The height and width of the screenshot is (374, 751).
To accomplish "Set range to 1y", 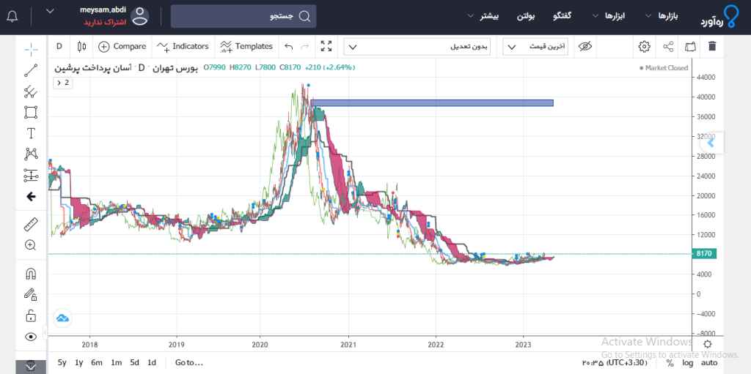I will point(79,362).
